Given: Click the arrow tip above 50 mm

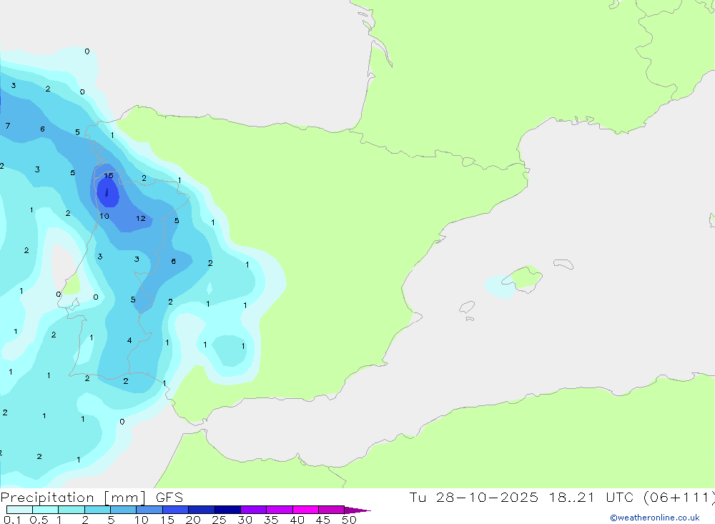Looking at the screenshot, I should click(x=357, y=510).
